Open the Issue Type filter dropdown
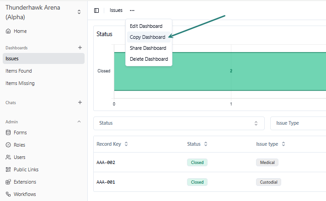The image size is (326, 201). pyautogui.click(x=297, y=123)
